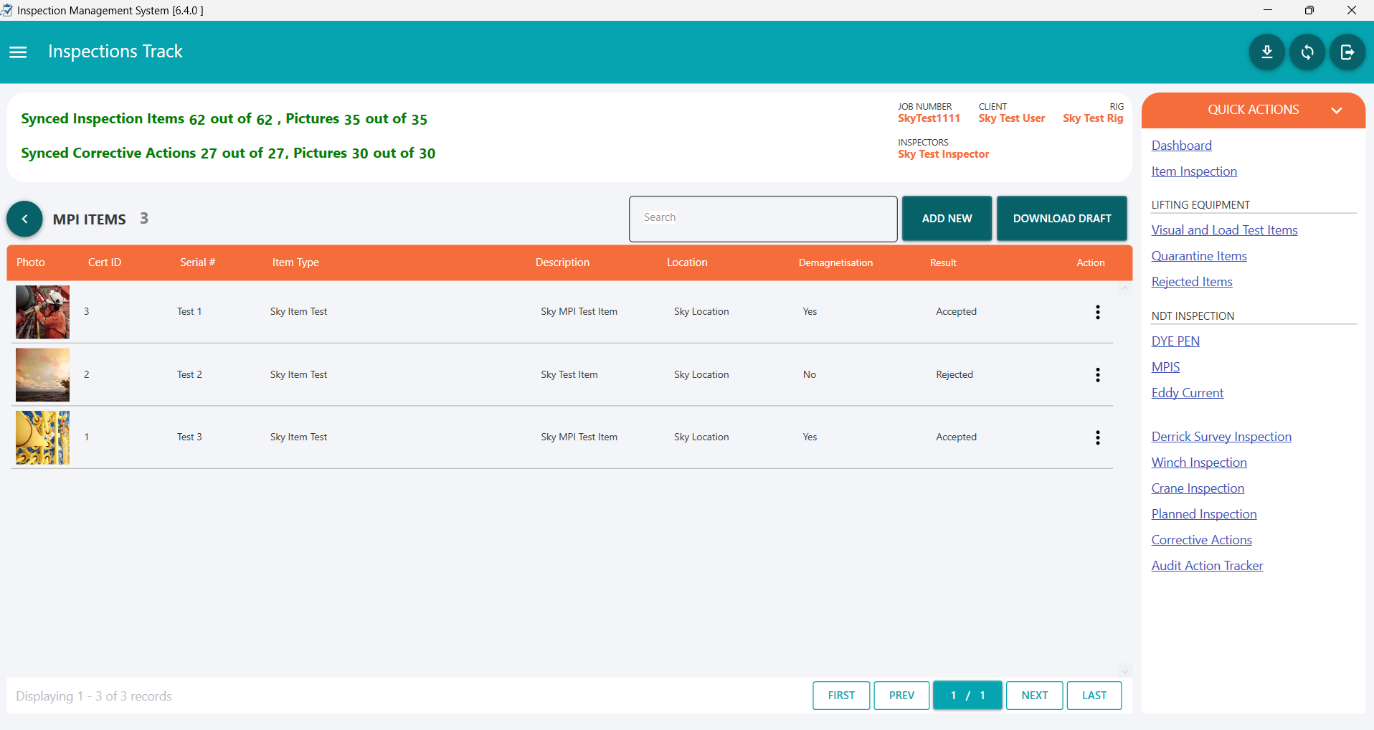The width and height of the screenshot is (1374, 730).
Task: Open action menu for serial Test 2
Action: (1097, 375)
